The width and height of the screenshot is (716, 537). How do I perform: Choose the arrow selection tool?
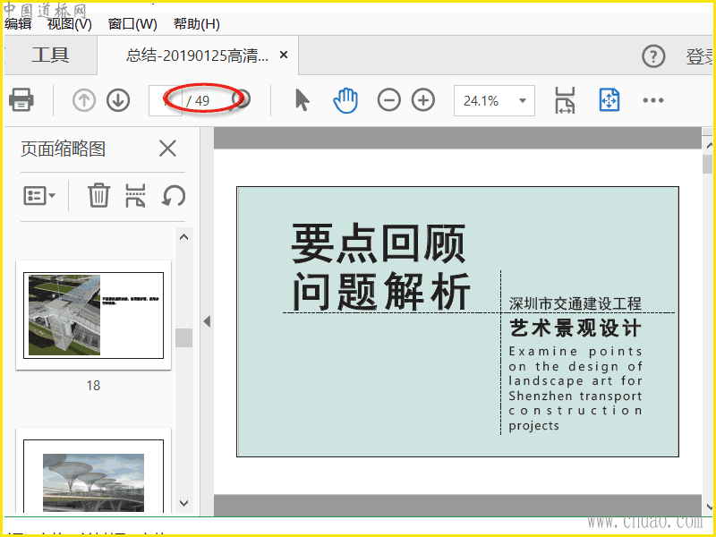point(302,100)
